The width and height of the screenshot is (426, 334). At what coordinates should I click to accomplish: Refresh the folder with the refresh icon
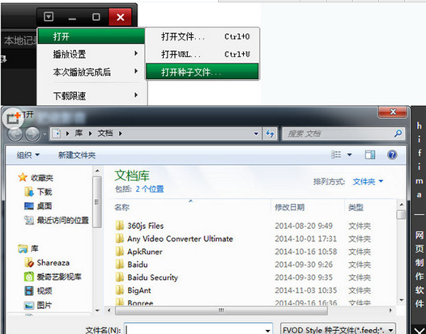pyautogui.click(x=270, y=133)
